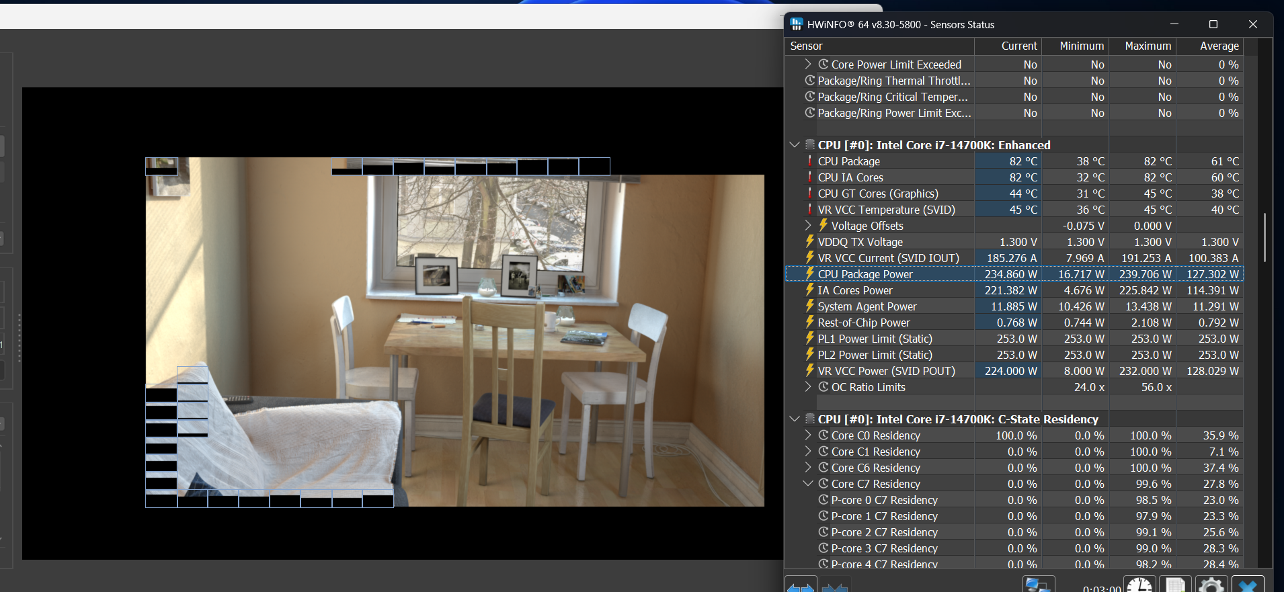Image resolution: width=1284 pixels, height=592 pixels.
Task: Select the VDDQ TX Voltage label
Action: point(860,242)
